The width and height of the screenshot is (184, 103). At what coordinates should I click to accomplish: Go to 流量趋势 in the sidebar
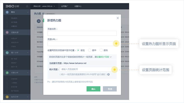[x=14, y=26]
